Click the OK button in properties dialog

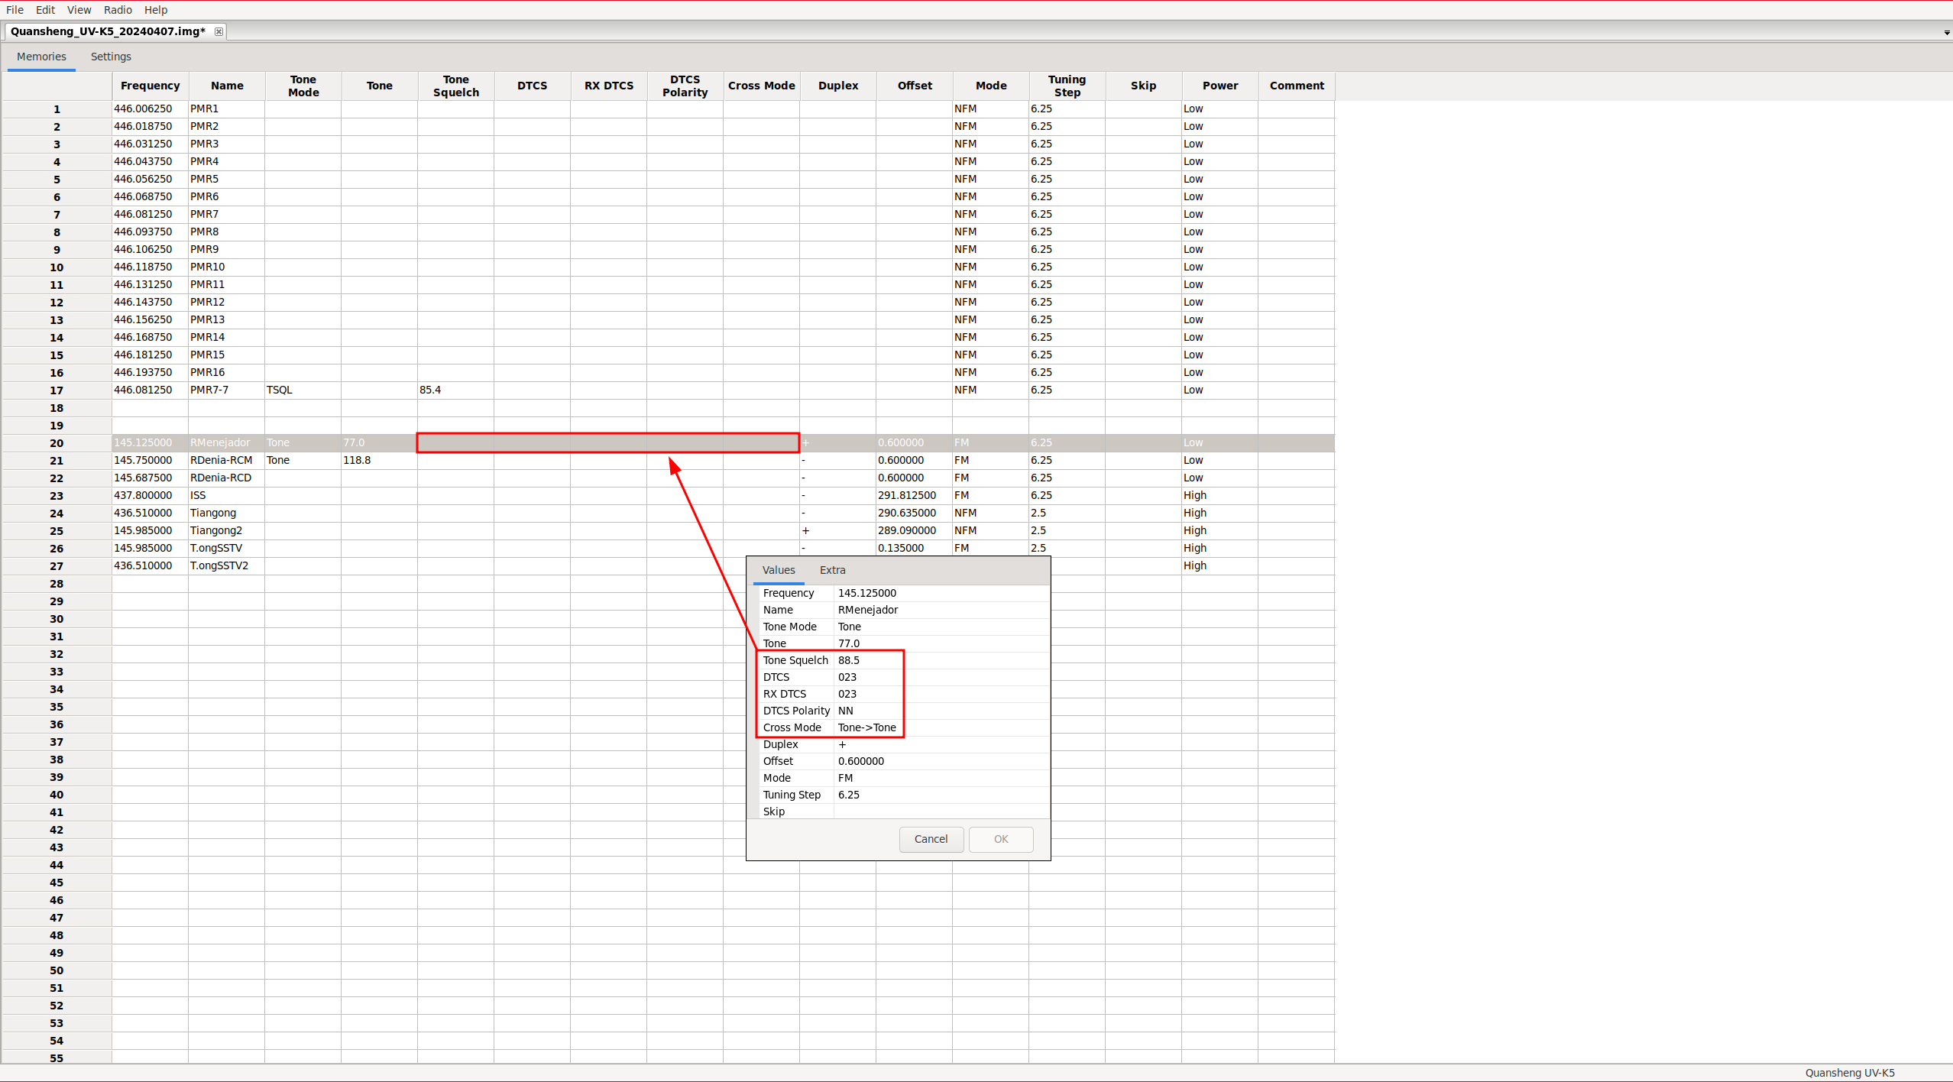pyautogui.click(x=1001, y=839)
